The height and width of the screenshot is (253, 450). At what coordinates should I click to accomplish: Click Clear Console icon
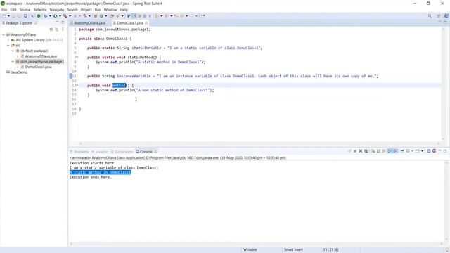click(x=373, y=151)
